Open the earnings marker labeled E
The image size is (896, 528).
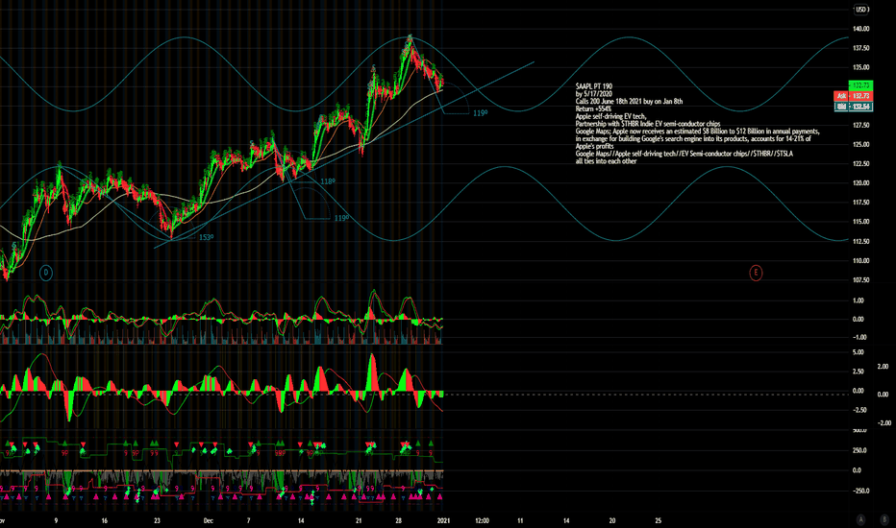click(x=756, y=273)
